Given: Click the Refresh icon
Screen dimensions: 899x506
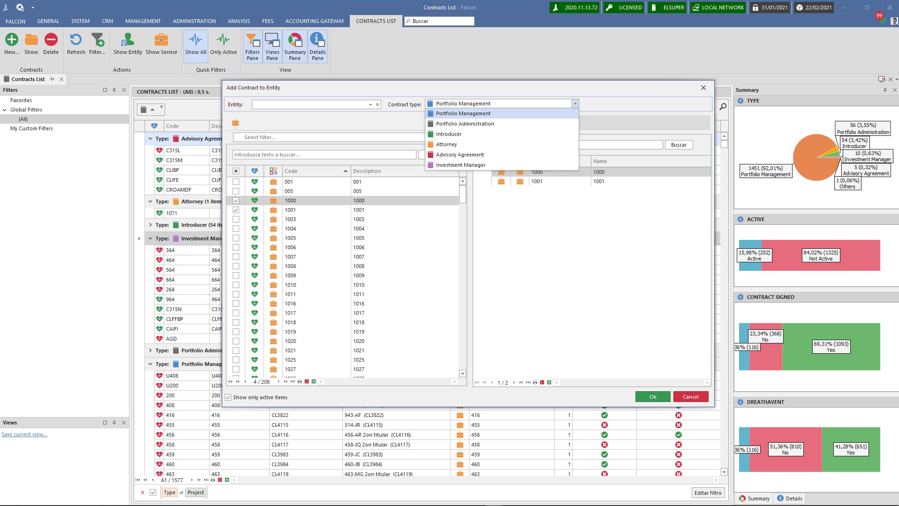Looking at the screenshot, I should (76, 40).
